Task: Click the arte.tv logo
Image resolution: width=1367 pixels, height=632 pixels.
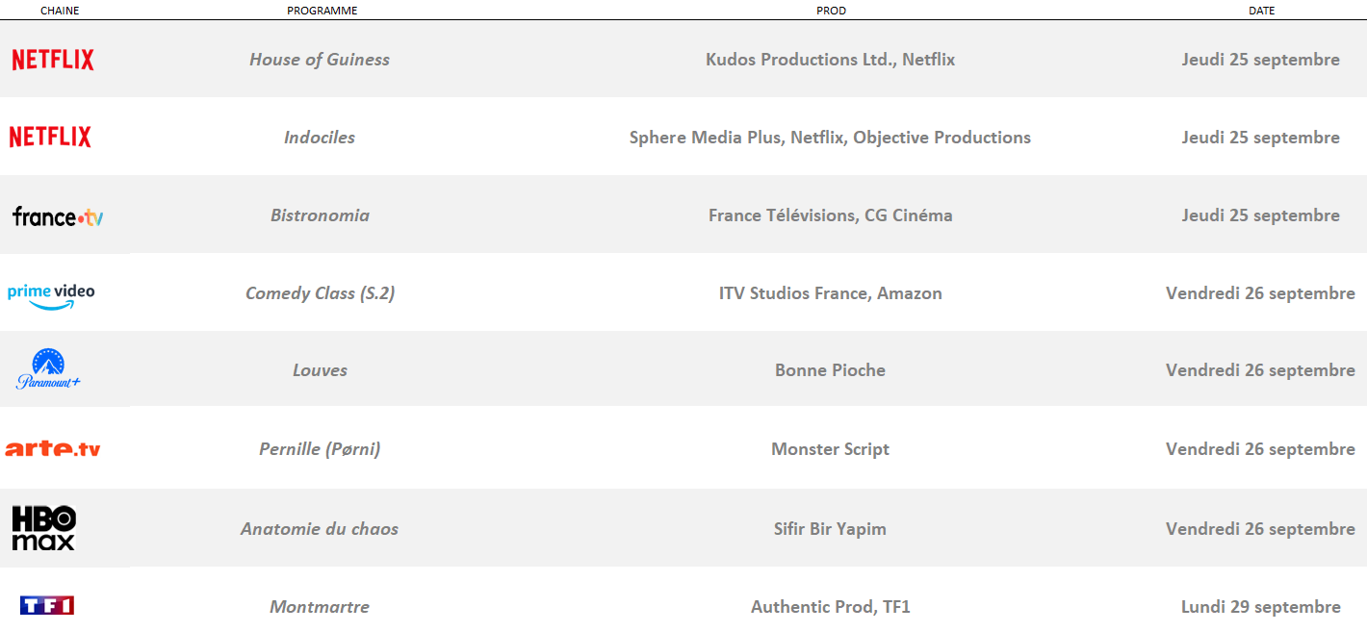Action: pos(53,448)
